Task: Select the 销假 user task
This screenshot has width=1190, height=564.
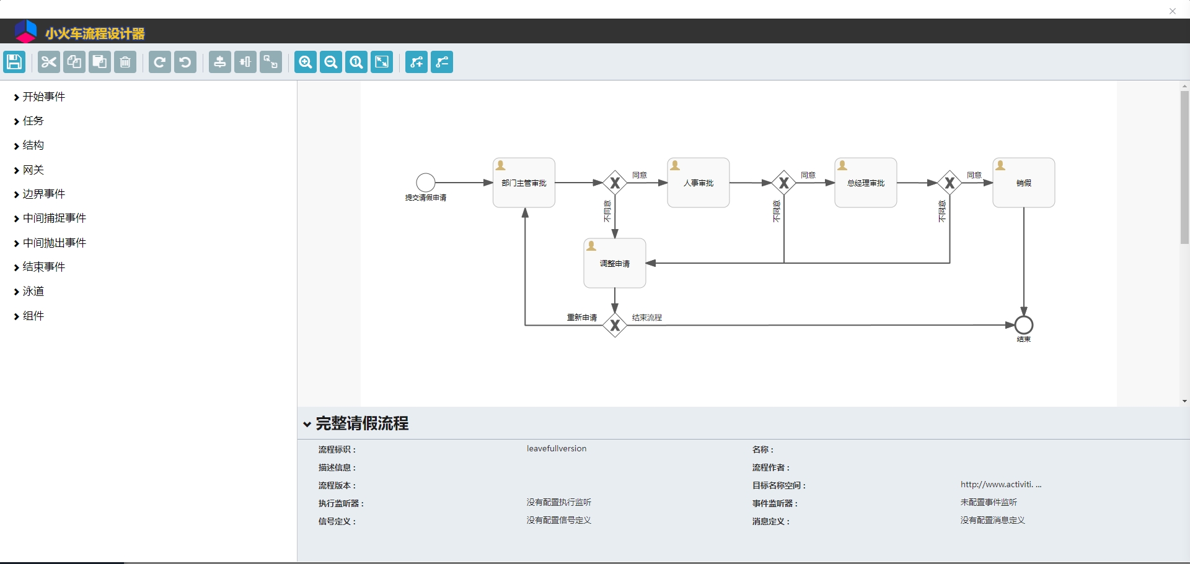Action: (x=1024, y=183)
